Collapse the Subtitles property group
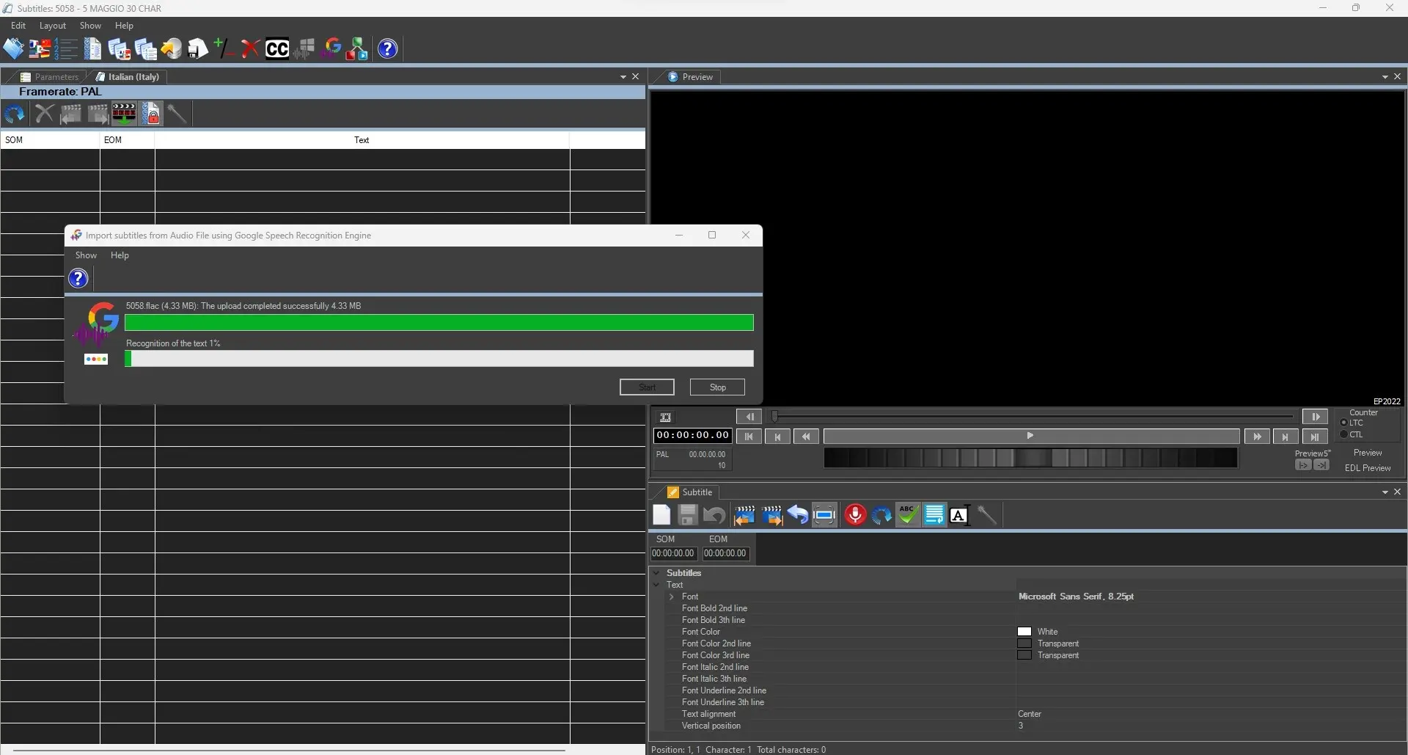 656,573
